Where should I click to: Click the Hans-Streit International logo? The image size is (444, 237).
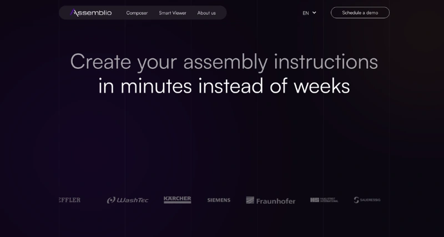pyautogui.click(x=324, y=200)
